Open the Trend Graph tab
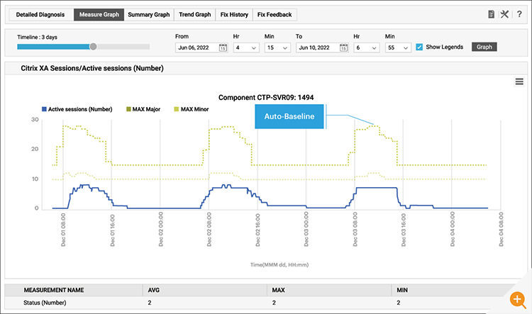The image size is (532, 314). [195, 15]
